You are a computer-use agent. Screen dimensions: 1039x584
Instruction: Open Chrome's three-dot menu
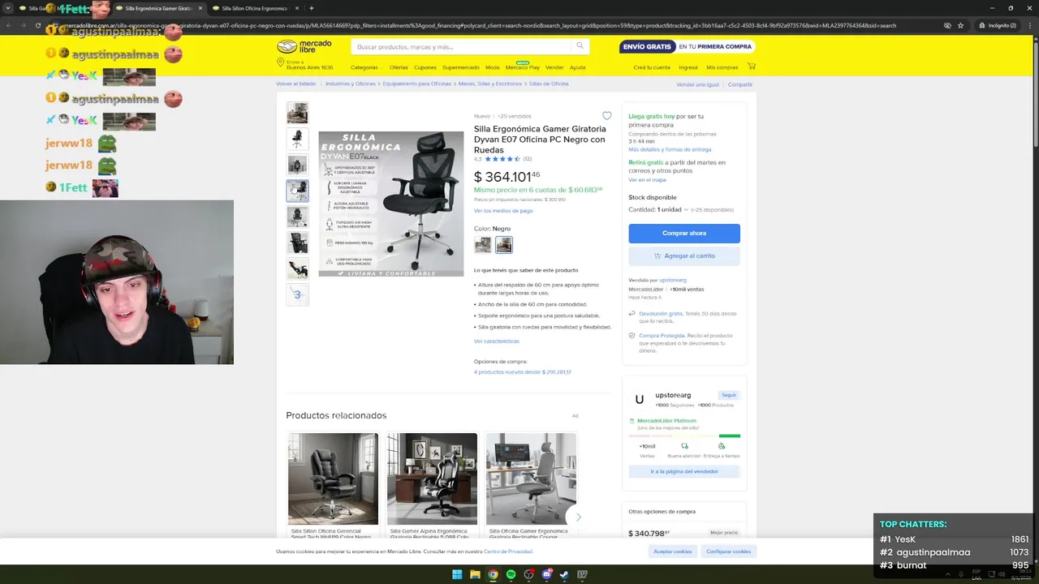1029,25
